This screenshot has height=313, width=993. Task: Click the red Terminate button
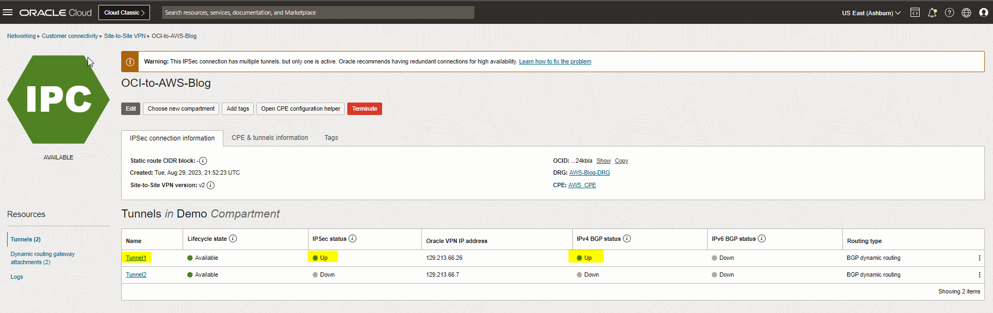point(364,109)
